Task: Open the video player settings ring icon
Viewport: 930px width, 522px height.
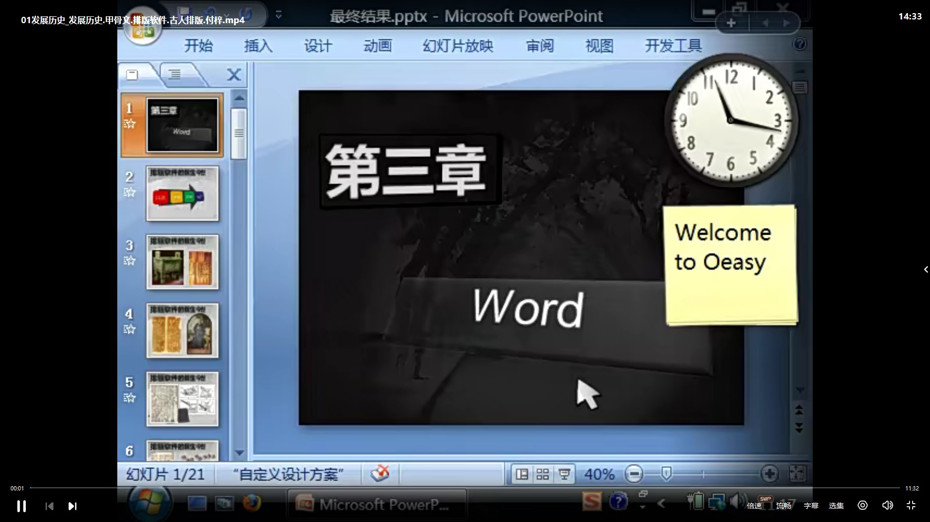Action: [863, 505]
